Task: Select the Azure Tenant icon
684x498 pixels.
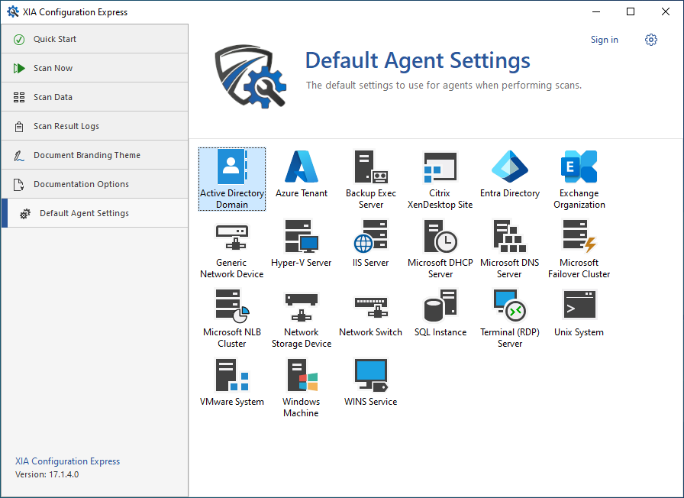Action: point(302,167)
